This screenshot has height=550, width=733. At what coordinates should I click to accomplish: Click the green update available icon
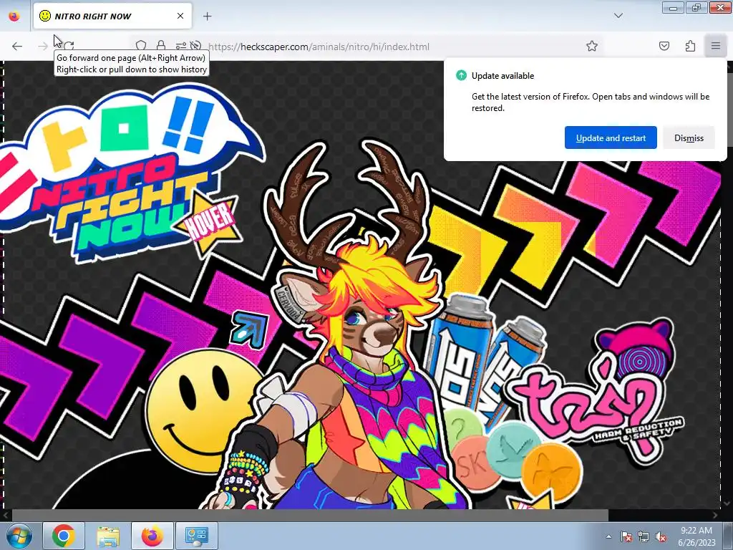click(461, 75)
